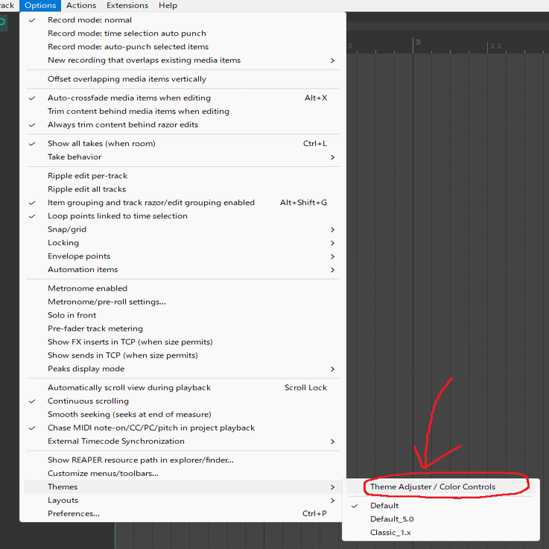Toggle Continuous scrolling
This screenshot has height=549, width=549.
click(183, 401)
